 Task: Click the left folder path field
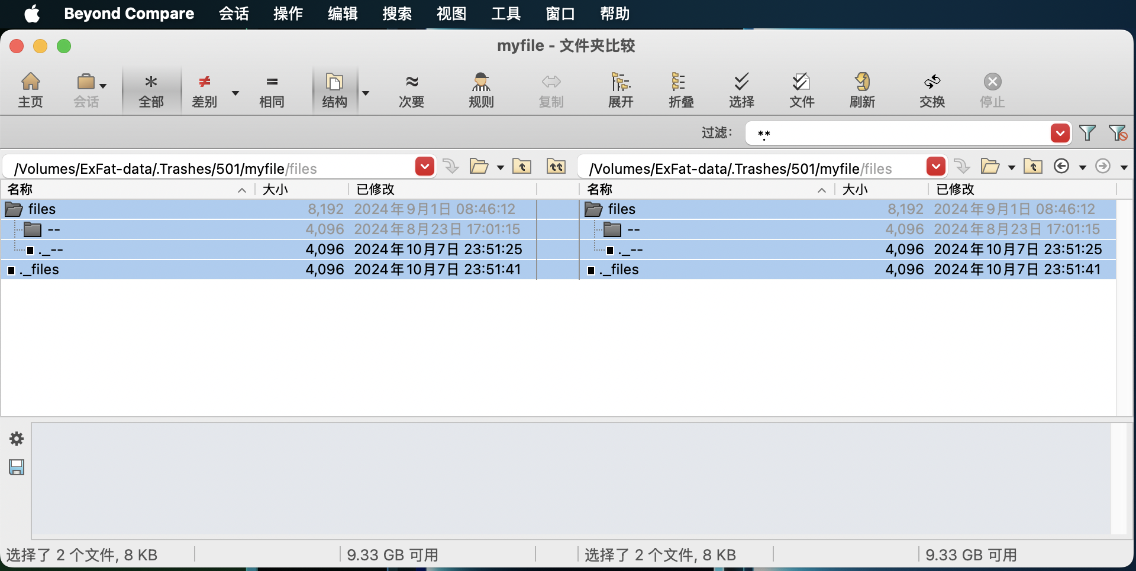pyautogui.click(x=209, y=168)
